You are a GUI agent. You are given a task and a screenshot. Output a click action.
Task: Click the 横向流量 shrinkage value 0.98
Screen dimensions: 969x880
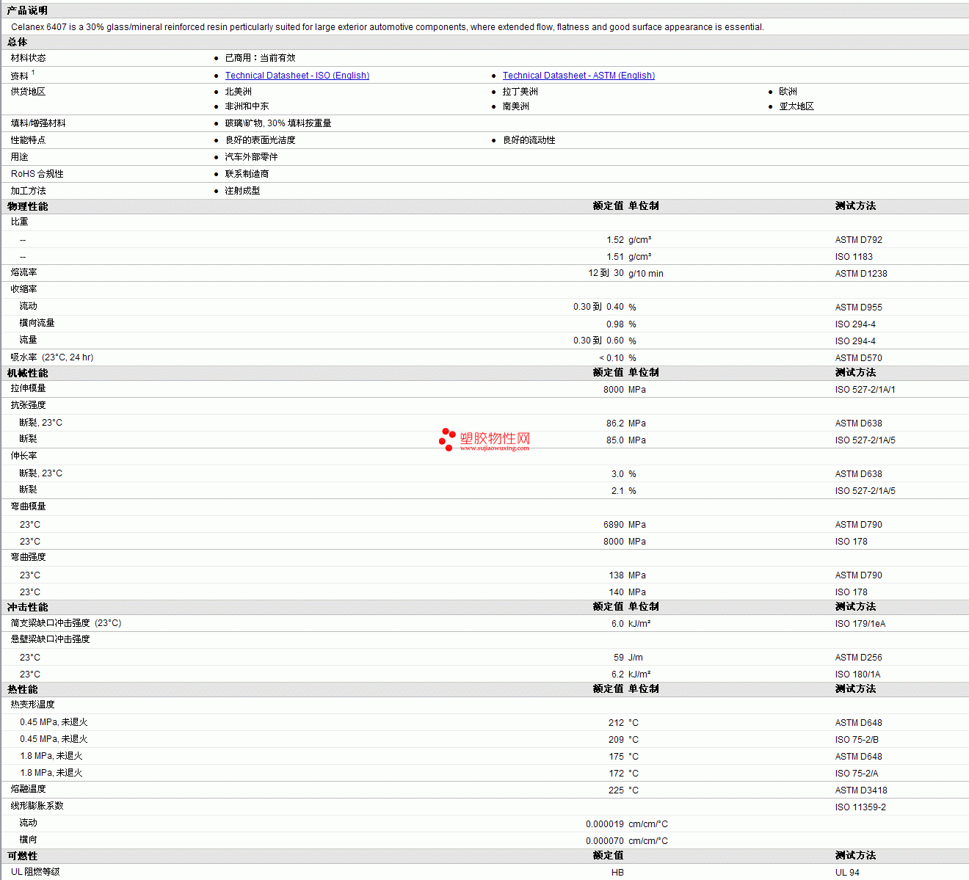pos(615,324)
